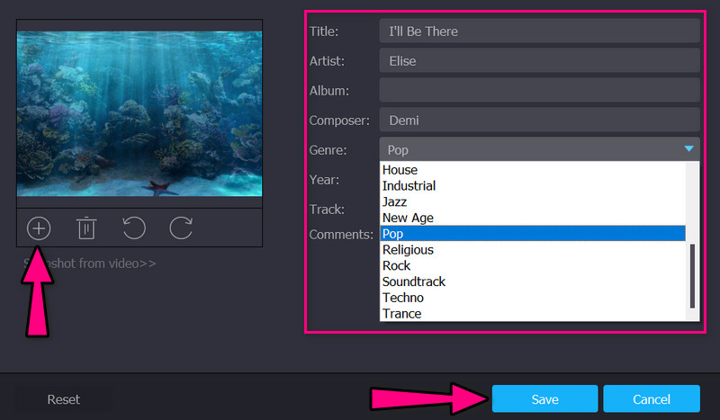Choose Religious from the list
This screenshot has height=420, width=720.
coord(408,250)
